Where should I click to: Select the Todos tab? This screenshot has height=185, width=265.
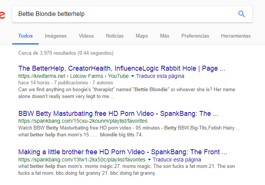pos(25,36)
